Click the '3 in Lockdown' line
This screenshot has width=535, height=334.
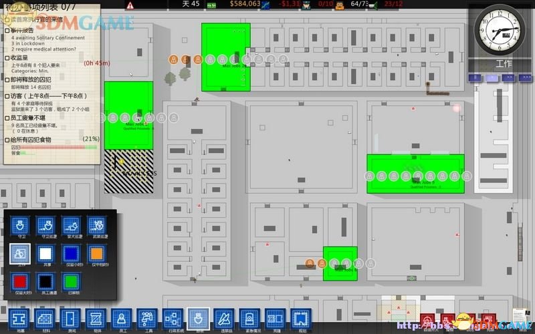click(x=28, y=43)
